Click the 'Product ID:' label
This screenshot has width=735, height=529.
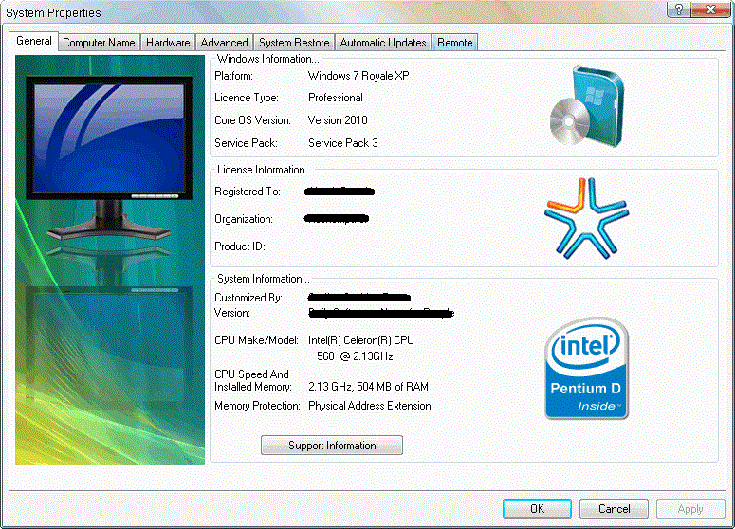[x=240, y=246]
